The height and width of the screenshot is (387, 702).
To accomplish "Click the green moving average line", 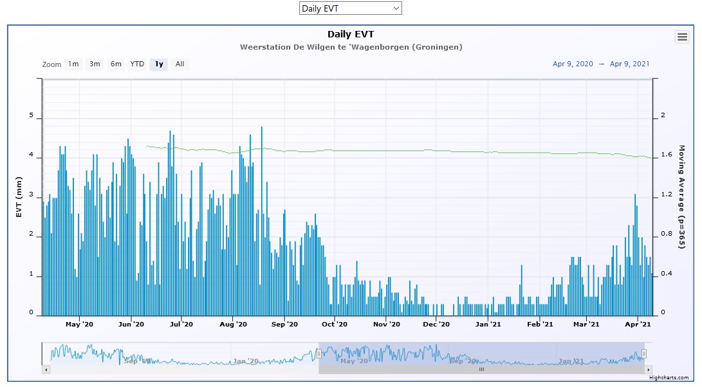I will (x=386, y=150).
